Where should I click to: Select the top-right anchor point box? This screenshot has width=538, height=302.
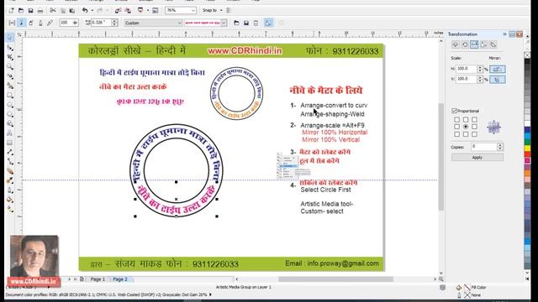point(474,119)
